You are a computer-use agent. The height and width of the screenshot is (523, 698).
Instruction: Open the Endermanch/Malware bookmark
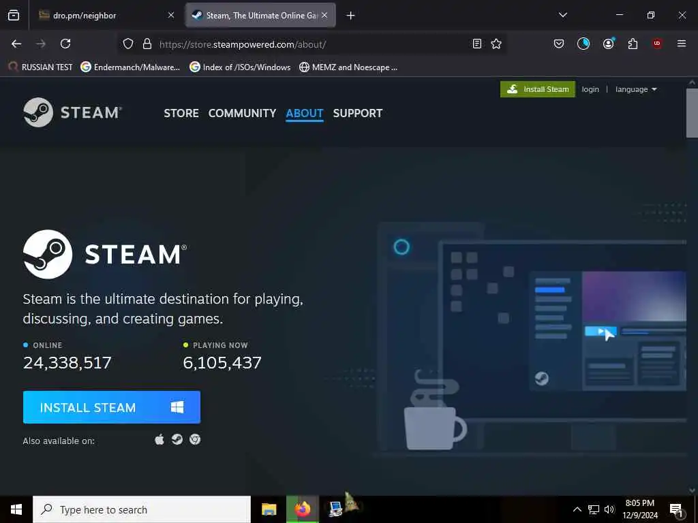coord(130,67)
